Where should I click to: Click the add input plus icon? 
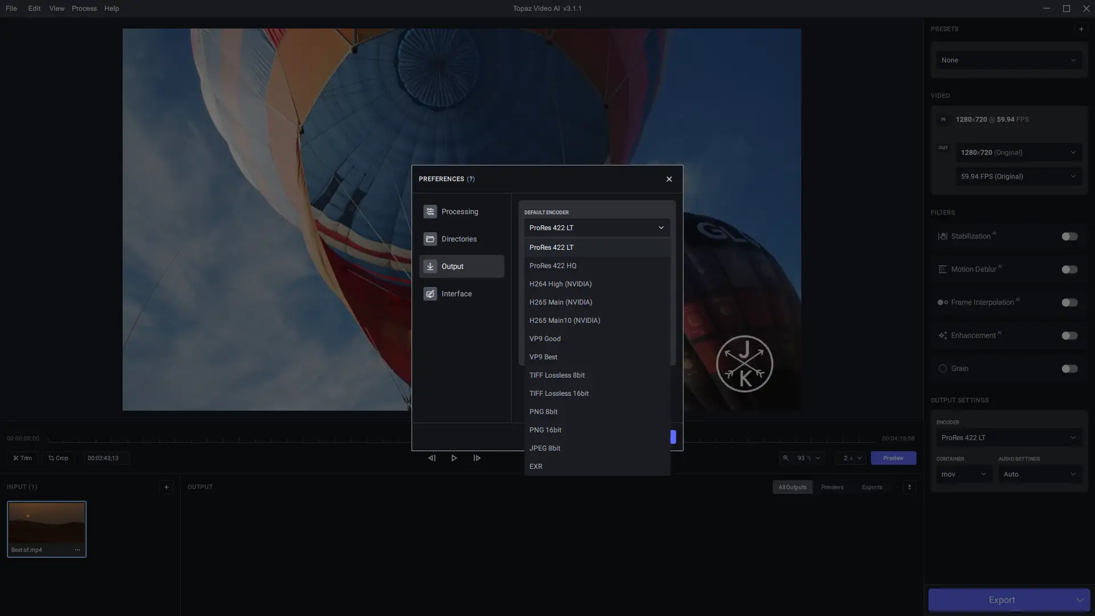[167, 487]
